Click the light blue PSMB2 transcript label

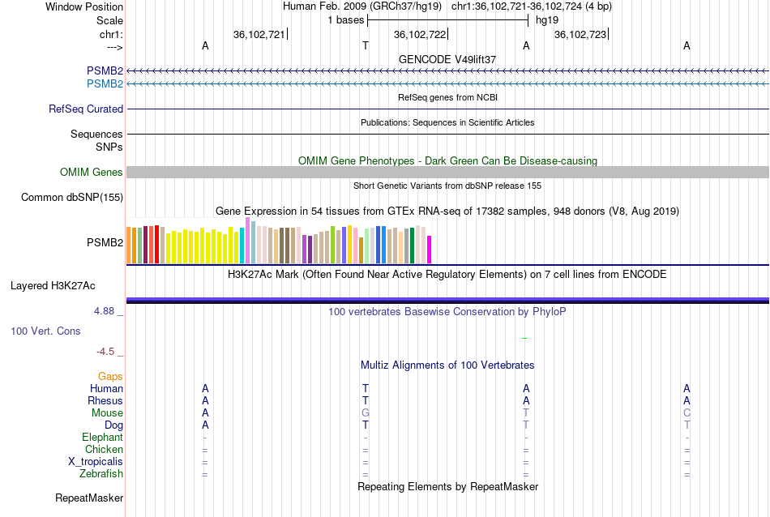coord(105,84)
